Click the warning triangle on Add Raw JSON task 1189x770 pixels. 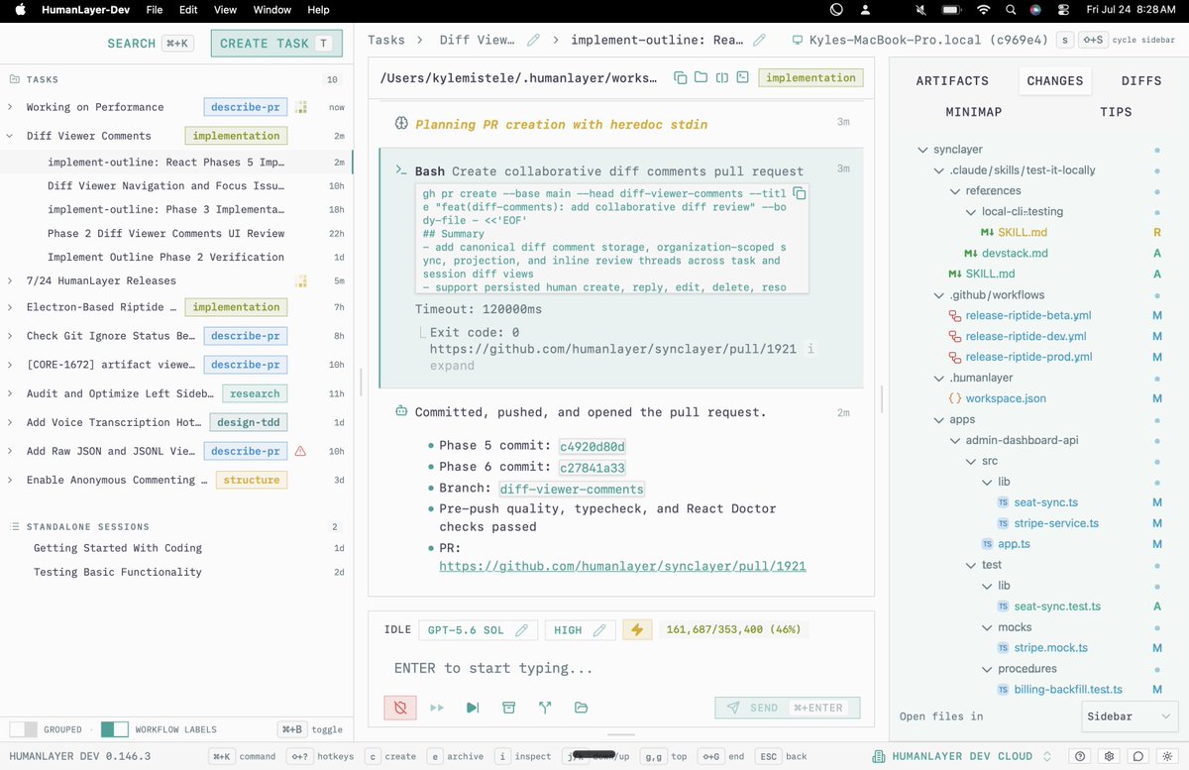[300, 451]
